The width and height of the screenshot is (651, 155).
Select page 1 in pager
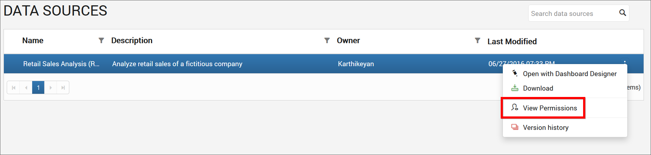click(x=38, y=87)
